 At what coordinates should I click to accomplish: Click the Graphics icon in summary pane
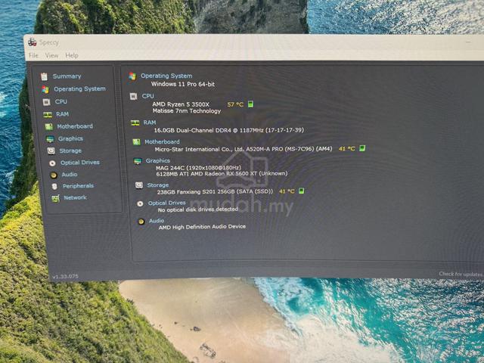coord(138,161)
